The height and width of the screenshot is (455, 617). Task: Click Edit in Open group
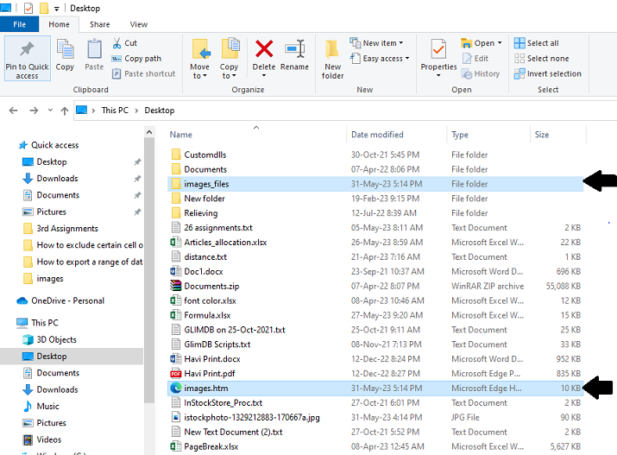[475, 59]
